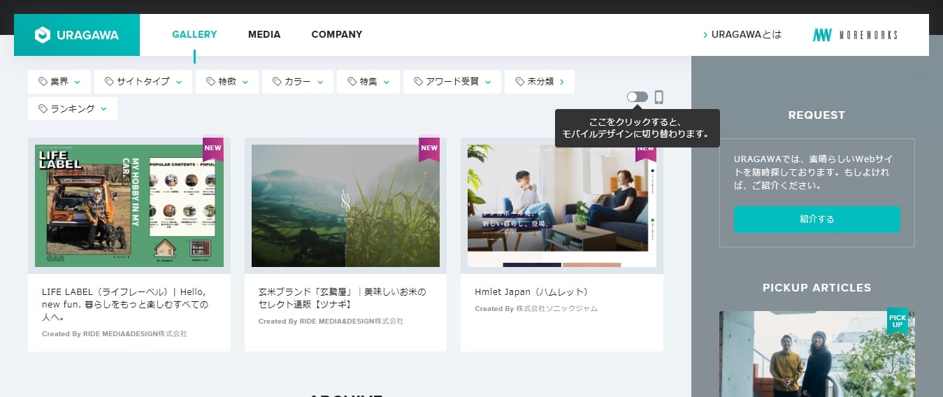Click the NEW ribbon on 玄米ブランド card

429,148
